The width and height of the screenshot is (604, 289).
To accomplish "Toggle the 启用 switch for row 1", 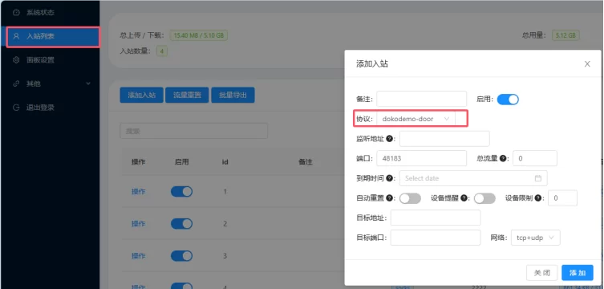I will (x=181, y=192).
